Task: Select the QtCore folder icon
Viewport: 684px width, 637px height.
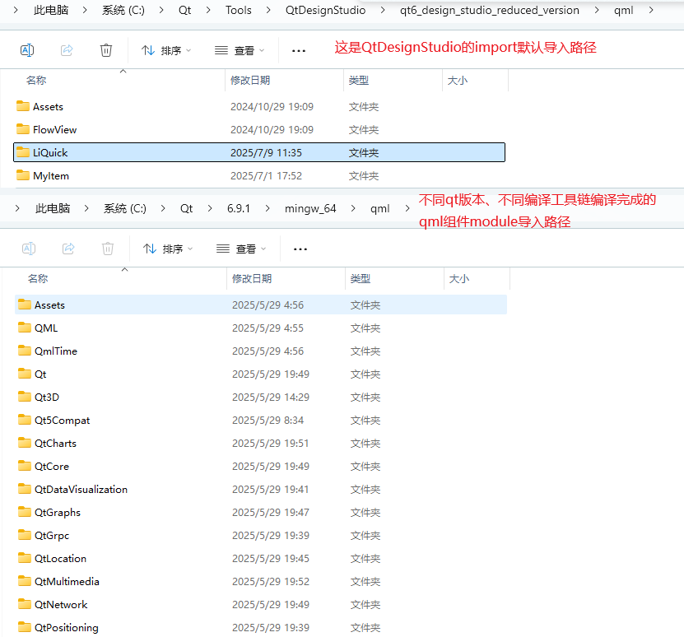Action: [25, 466]
